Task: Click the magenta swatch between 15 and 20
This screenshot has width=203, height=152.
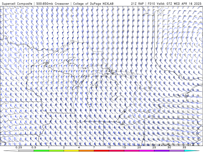Action: (131, 151)
